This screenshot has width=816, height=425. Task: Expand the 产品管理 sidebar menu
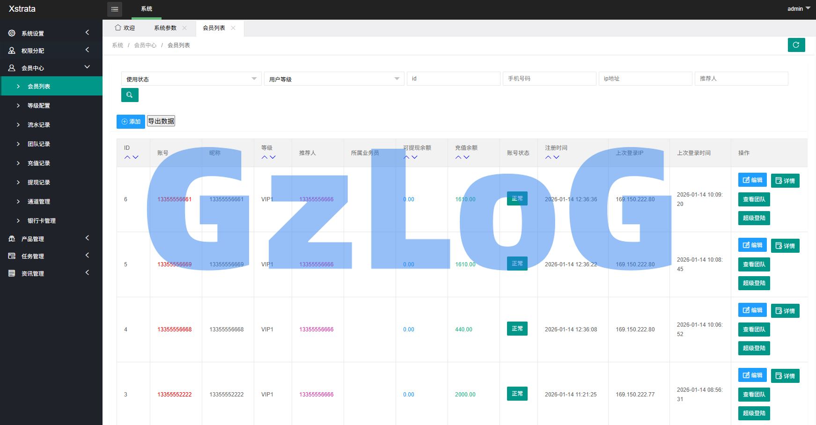51,239
